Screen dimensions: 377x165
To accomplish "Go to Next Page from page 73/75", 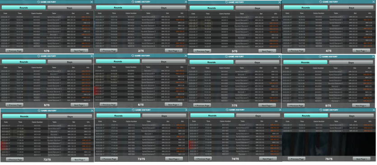I will point(174,159).
